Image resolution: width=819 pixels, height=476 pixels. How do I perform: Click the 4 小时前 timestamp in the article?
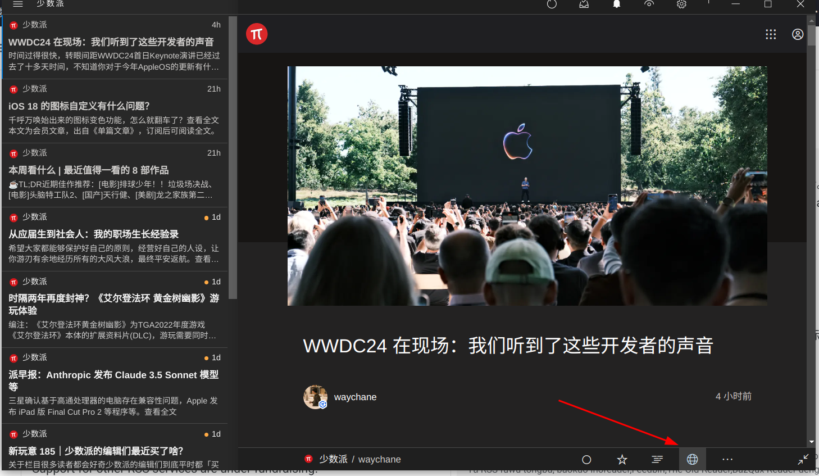[733, 396]
